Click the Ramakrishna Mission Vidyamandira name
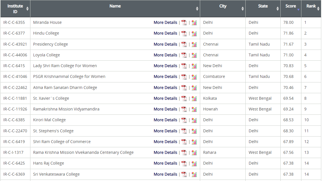The height and width of the screenshot is (181, 323). click(66, 109)
